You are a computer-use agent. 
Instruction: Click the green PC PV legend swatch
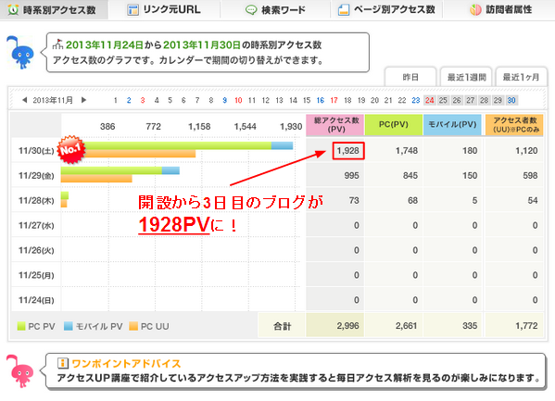point(21,326)
